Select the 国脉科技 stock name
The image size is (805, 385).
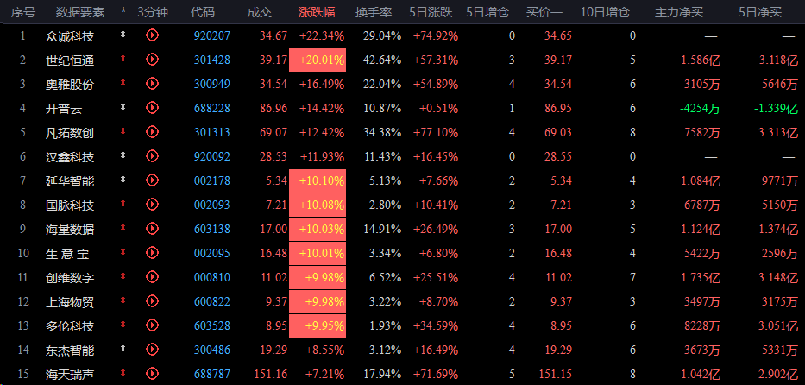(x=70, y=205)
